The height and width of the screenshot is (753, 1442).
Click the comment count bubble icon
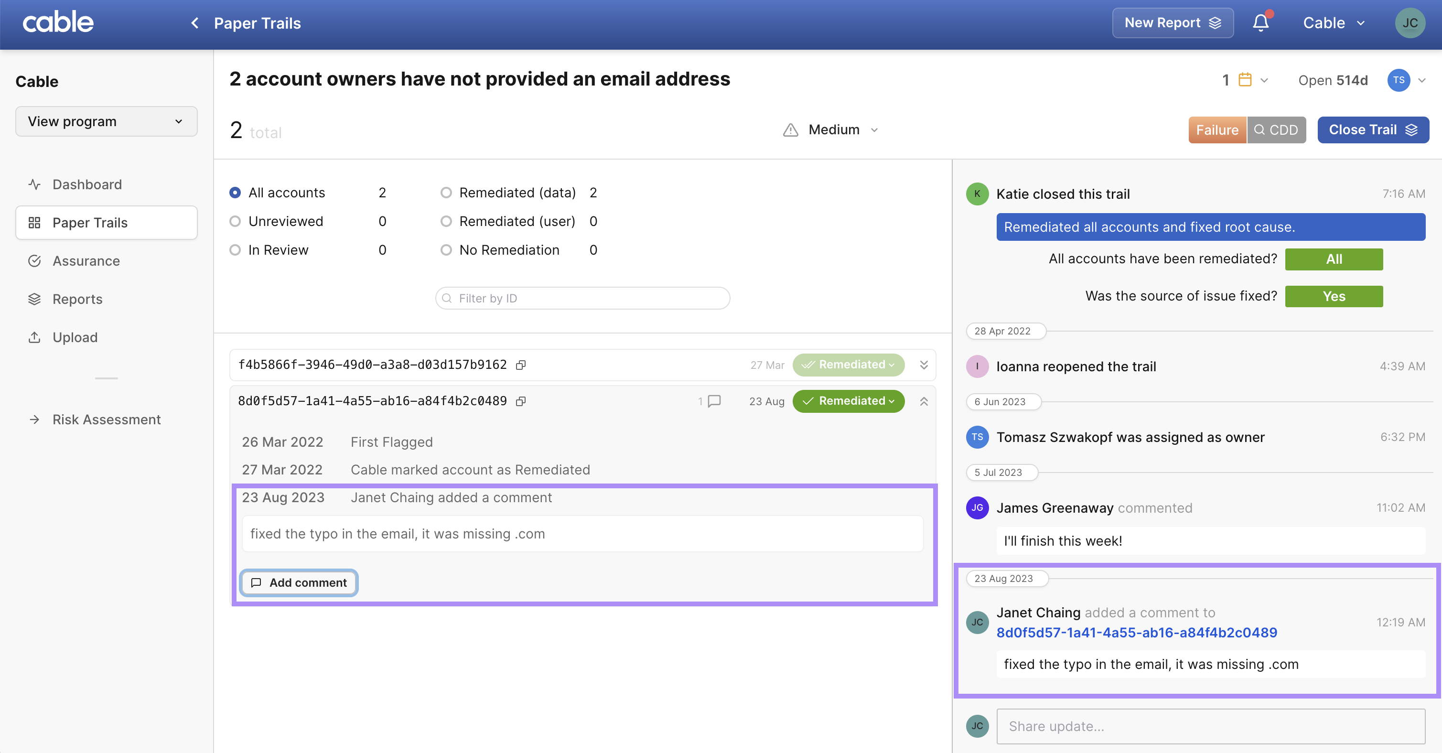[714, 401]
